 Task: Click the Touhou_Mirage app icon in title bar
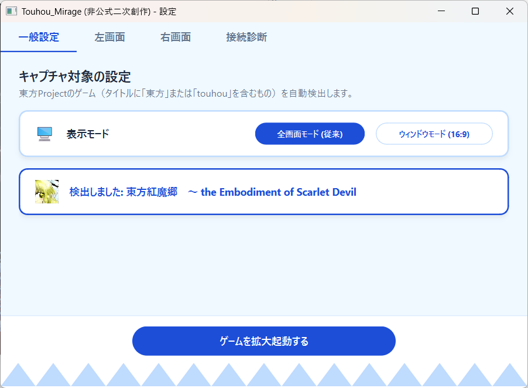coord(12,11)
